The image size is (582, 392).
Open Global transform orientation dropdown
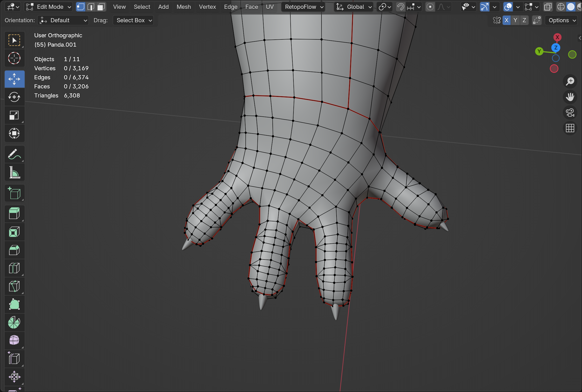[354, 7]
